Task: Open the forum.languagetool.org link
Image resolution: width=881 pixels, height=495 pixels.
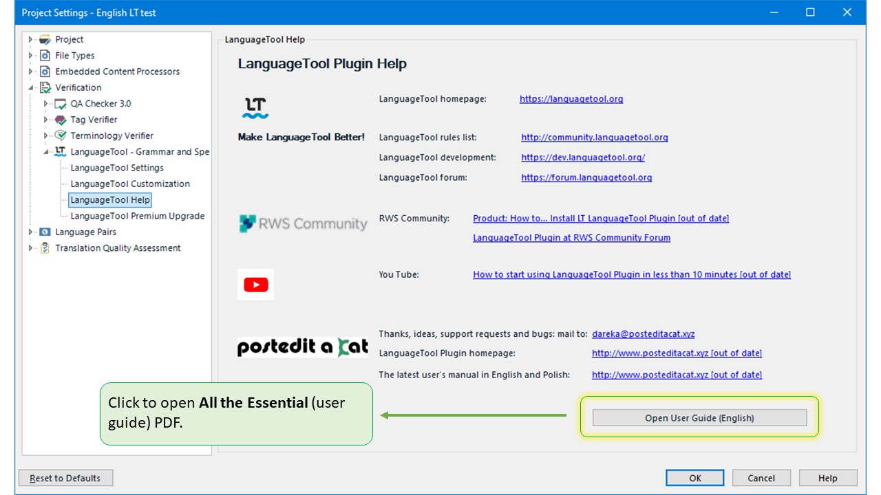Action: coord(586,177)
